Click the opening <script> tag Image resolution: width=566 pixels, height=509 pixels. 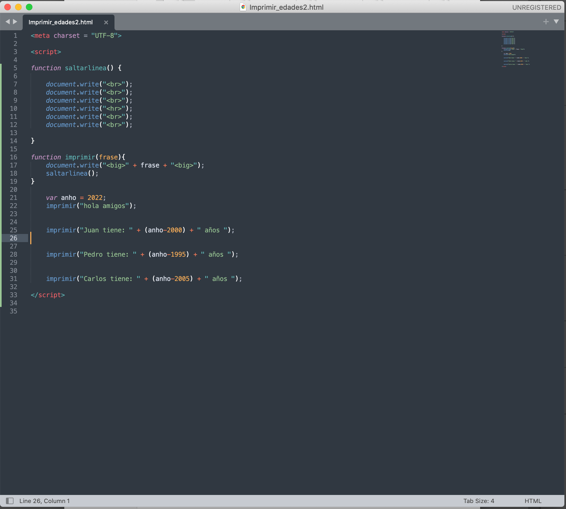[x=46, y=52]
